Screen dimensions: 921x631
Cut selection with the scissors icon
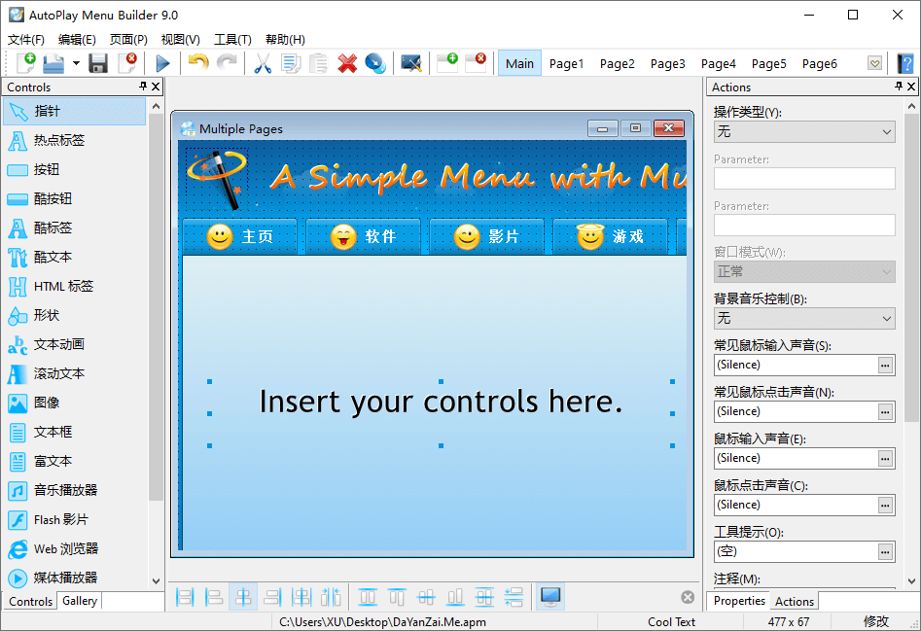tap(262, 63)
